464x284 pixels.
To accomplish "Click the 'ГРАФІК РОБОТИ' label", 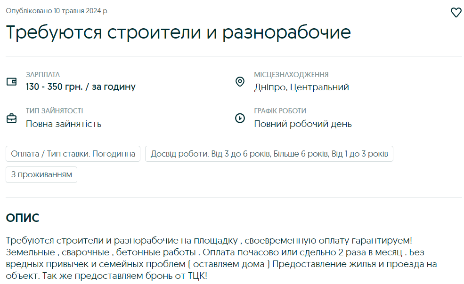I will (x=280, y=111).
